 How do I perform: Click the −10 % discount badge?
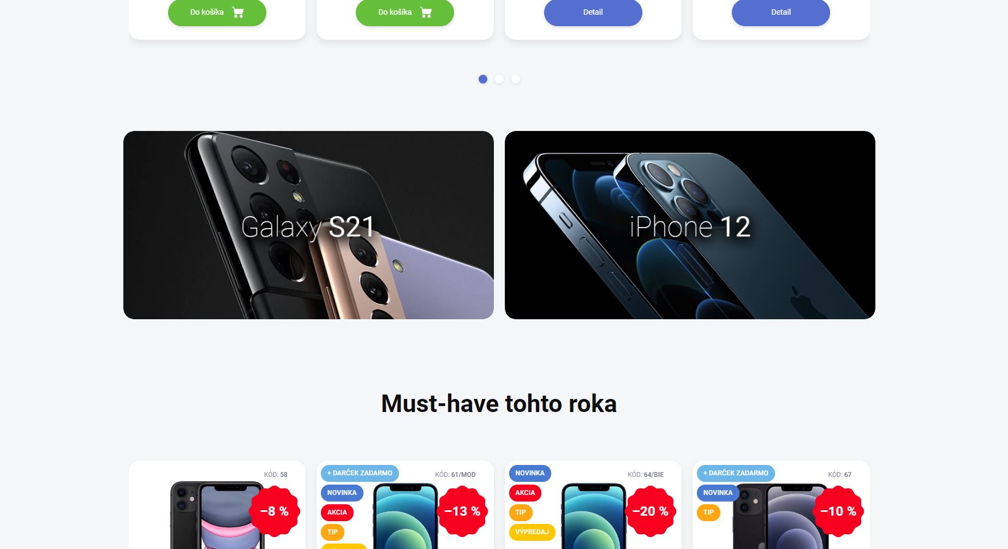tap(838, 511)
